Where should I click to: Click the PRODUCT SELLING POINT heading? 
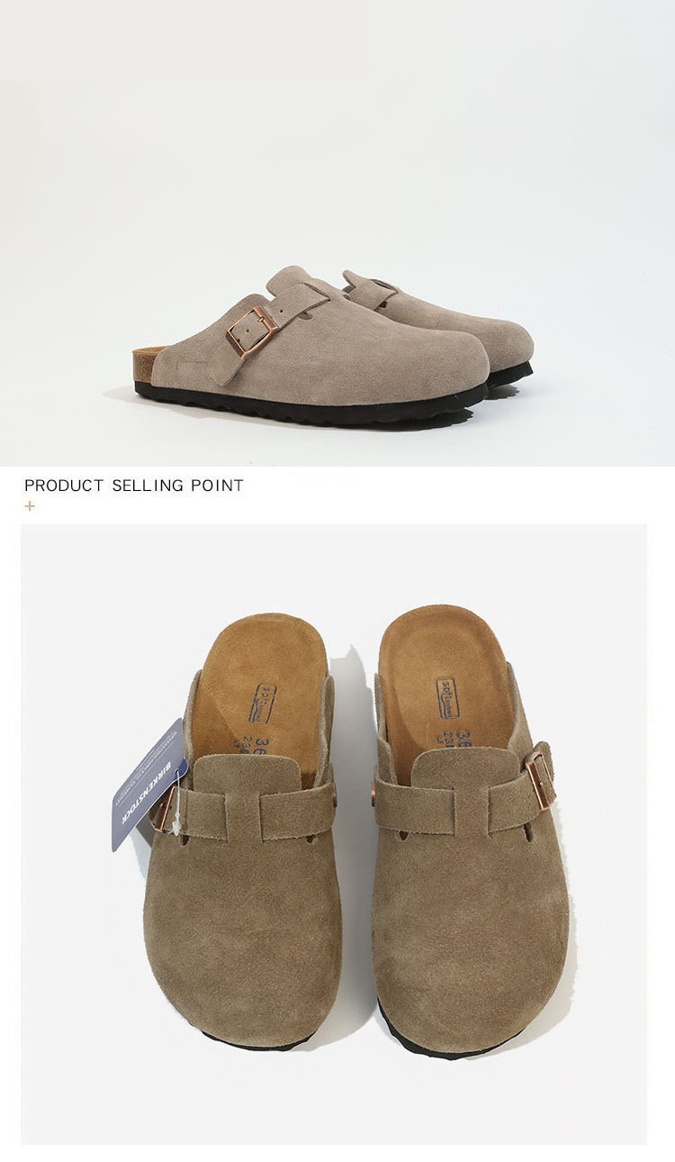(134, 486)
